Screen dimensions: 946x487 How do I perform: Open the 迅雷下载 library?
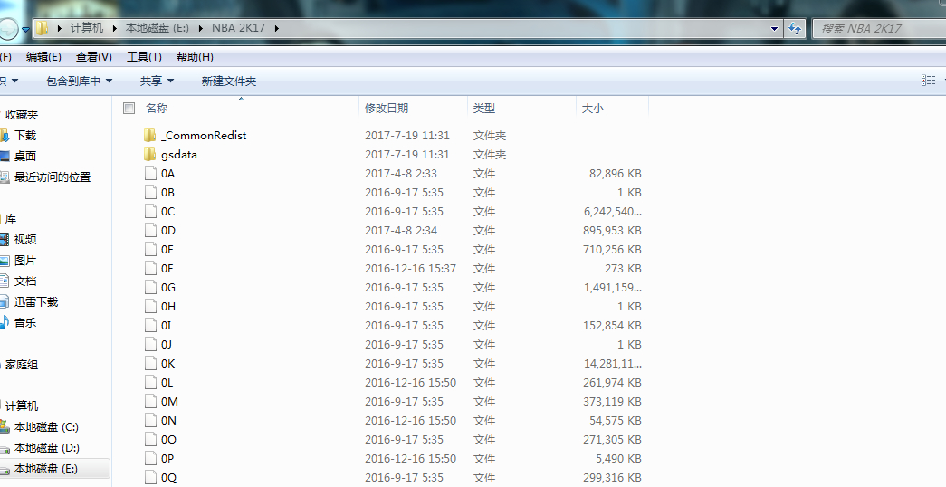click(36, 301)
